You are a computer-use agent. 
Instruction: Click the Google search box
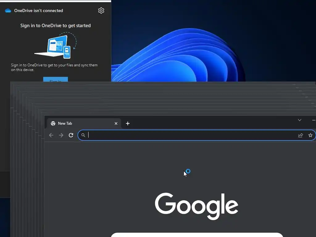(197, 235)
